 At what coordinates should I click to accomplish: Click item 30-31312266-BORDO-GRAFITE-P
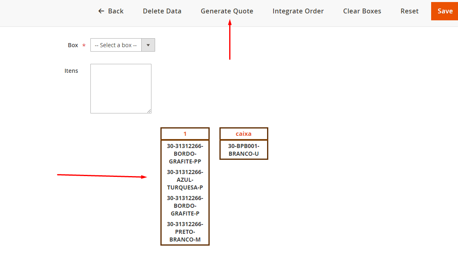pos(185,206)
